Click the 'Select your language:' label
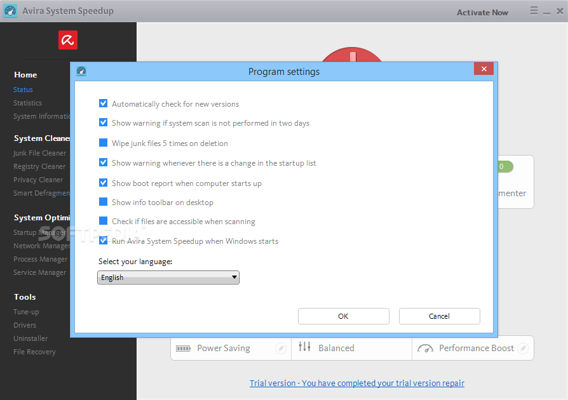Screen dimensions: 568x400 pyautogui.click(x=135, y=262)
